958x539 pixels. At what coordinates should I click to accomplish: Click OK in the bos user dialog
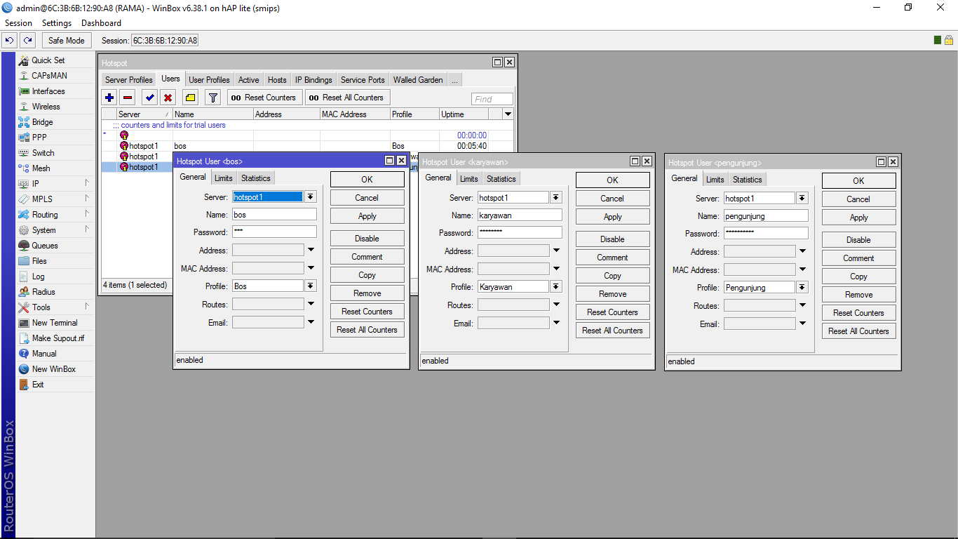coord(367,180)
